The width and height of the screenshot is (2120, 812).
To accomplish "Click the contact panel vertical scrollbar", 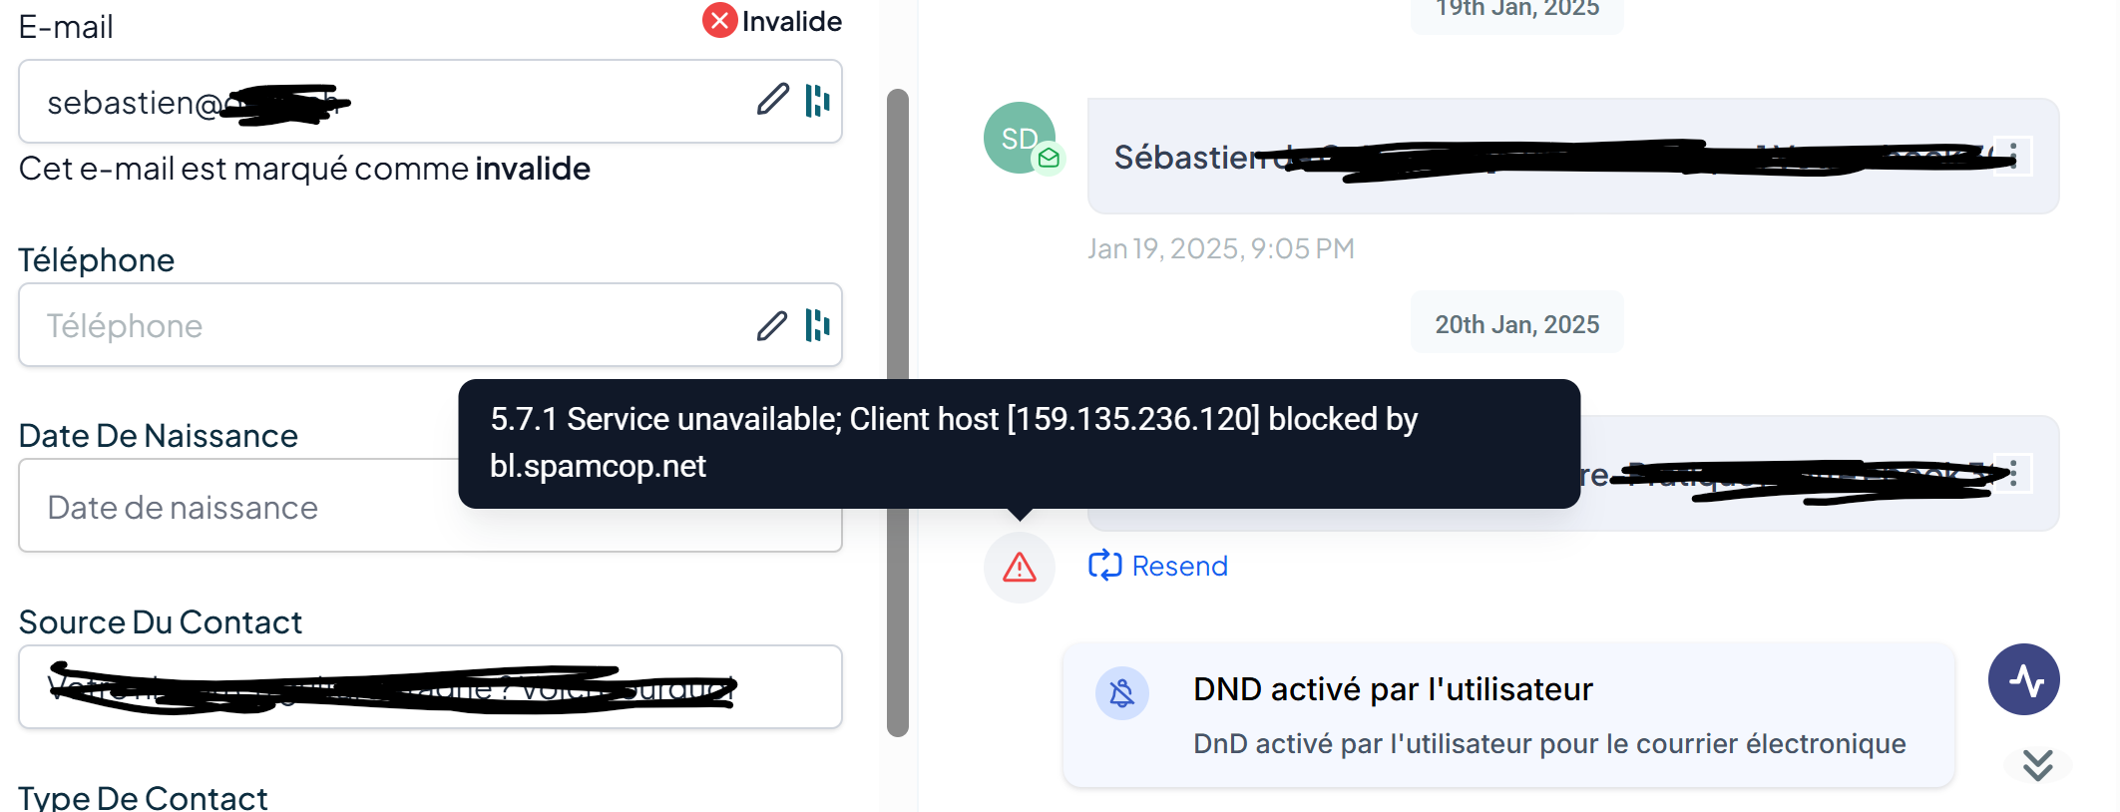I will (x=898, y=413).
